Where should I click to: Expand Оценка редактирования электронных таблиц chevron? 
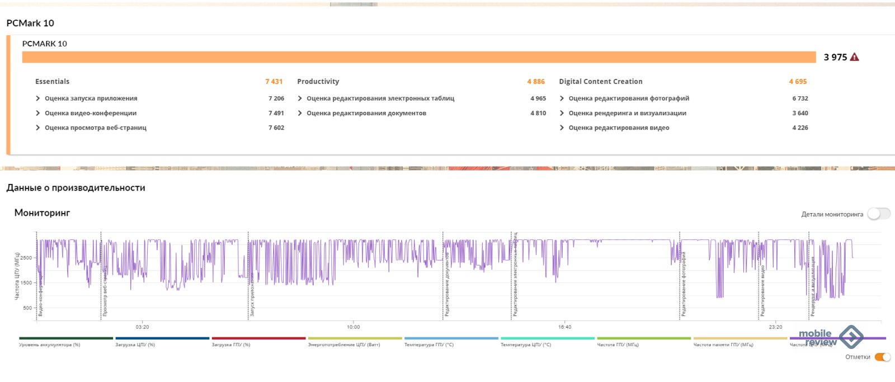pos(300,98)
